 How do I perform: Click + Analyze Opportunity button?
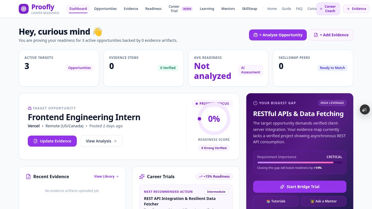click(278, 35)
